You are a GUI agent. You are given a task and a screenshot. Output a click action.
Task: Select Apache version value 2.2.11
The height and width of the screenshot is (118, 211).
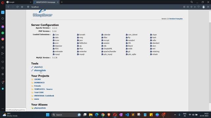tap(55, 28)
